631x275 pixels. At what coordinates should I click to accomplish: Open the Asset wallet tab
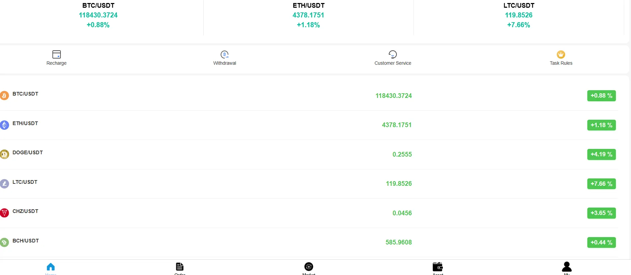[x=438, y=267]
